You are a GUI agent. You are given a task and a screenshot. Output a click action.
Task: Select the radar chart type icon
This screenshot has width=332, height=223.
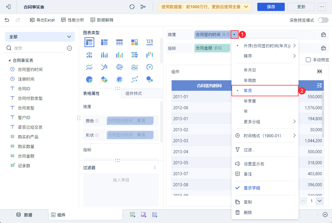[x=119, y=67]
